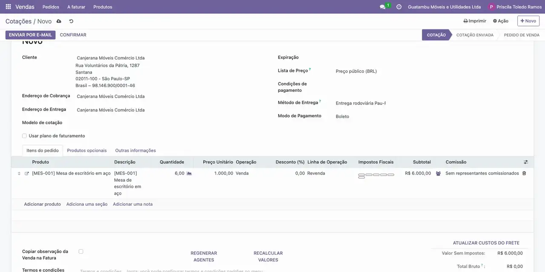Open the activities clock icon
This screenshot has height=272, width=545.
[399, 7]
